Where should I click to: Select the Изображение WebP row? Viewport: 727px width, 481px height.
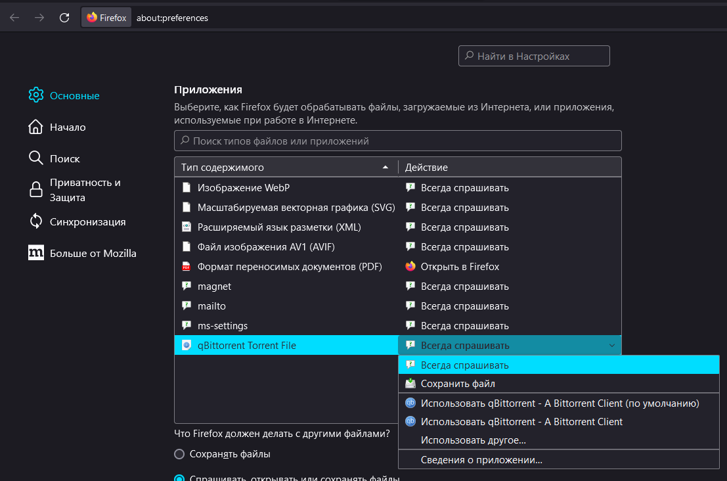click(x=286, y=187)
